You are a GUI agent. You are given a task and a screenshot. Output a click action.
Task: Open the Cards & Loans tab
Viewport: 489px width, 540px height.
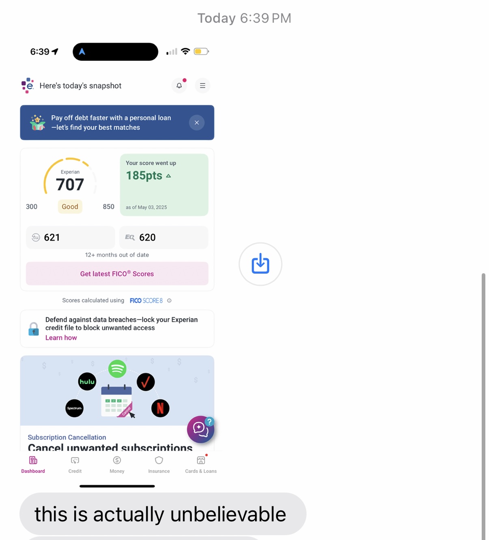pyautogui.click(x=201, y=465)
